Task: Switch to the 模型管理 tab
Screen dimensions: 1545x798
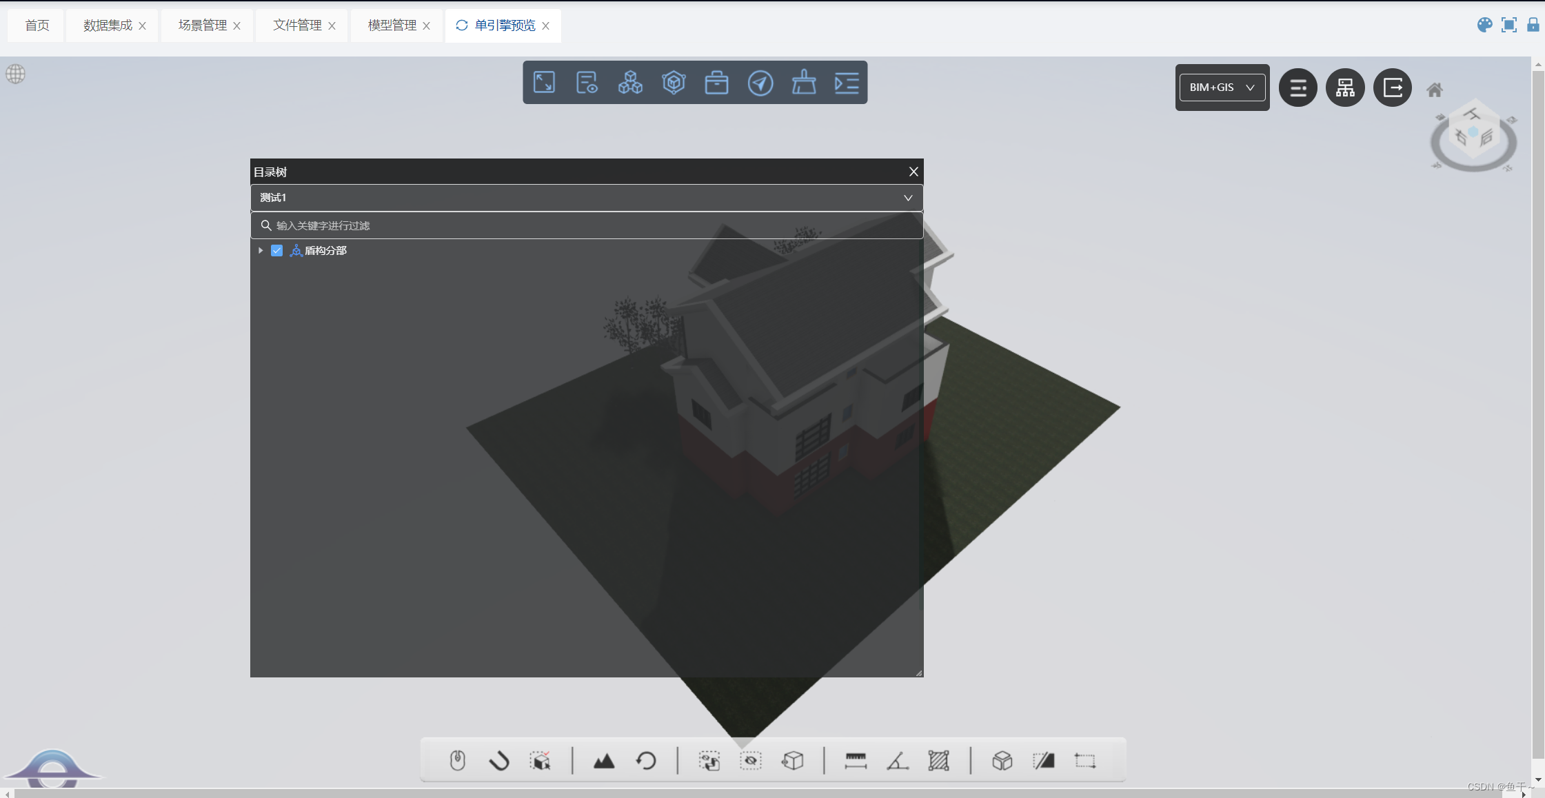Action: (x=392, y=25)
